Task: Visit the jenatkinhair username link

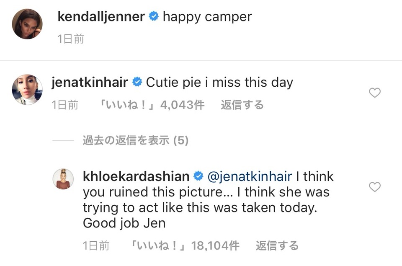Action: pos(90,82)
